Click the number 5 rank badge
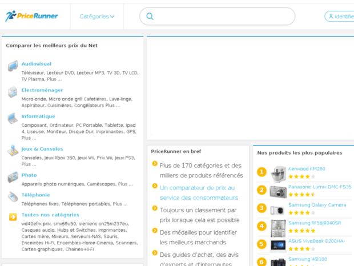This screenshot has height=266, width=354. click(262, 244)
